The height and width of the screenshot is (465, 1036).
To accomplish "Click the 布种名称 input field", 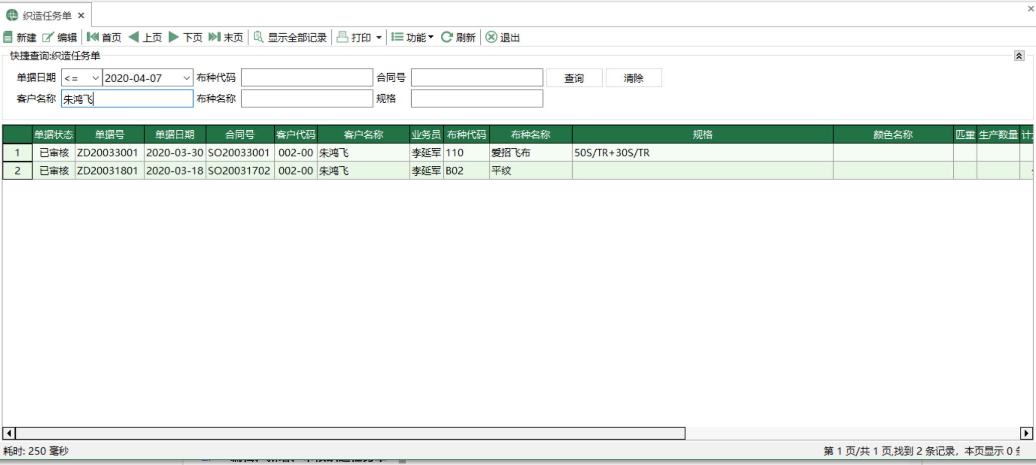I will point(307,98).
